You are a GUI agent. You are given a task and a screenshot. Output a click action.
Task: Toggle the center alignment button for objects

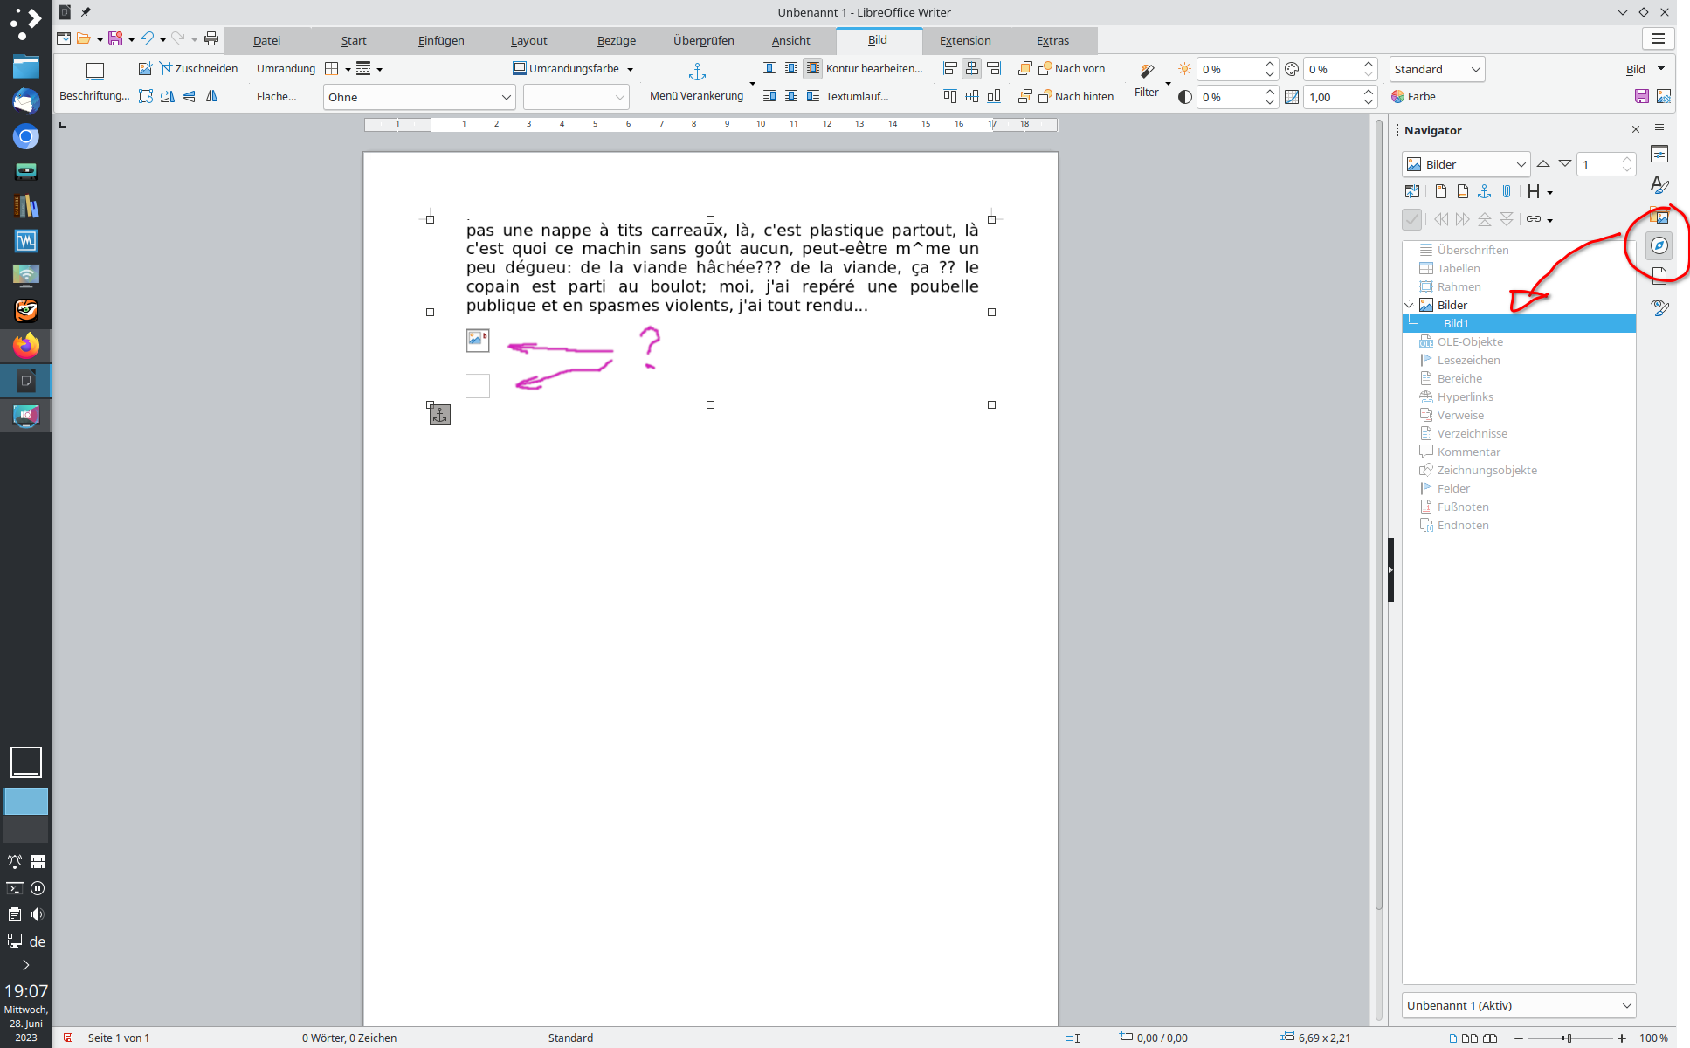[971, 68]
